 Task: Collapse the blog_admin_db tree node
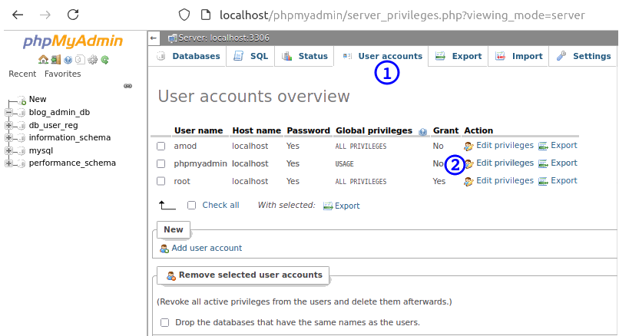coord(8,113)
